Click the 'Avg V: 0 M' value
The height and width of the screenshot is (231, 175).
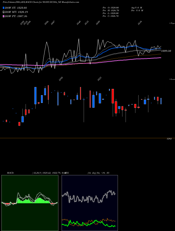click(136, 8)
